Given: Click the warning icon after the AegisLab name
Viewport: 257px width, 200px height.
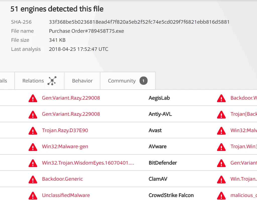Looking at the screenshot, I should (x=221, y=98).
